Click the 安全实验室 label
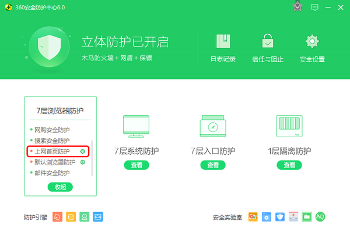 228,217
